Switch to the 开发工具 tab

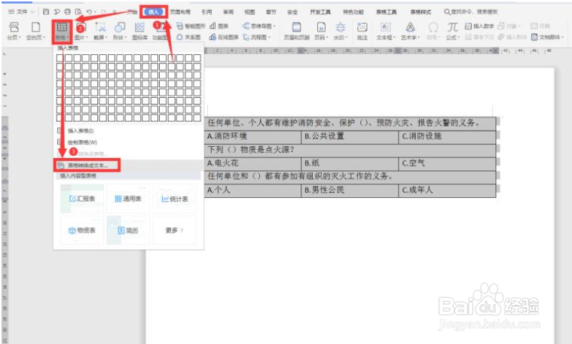pyautogui.click(x=320, y=11)
